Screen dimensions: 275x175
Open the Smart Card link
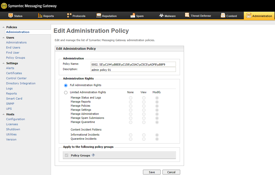(14, 99)
